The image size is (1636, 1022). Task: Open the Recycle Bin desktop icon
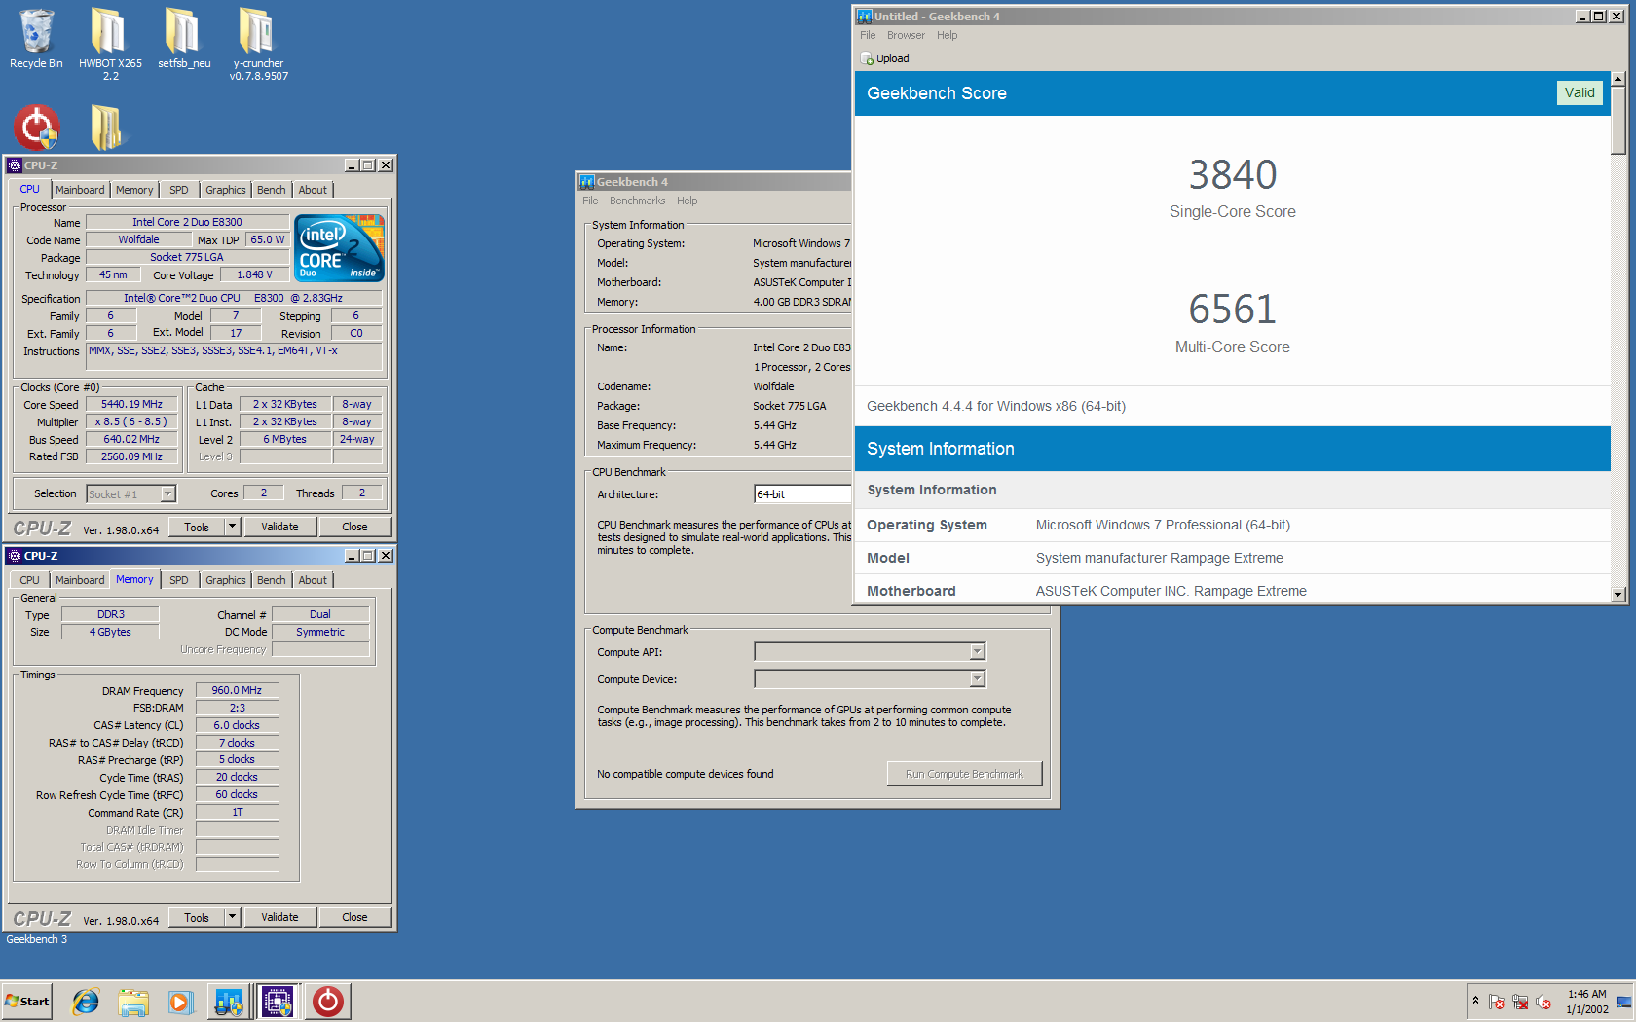click(36, 39)
